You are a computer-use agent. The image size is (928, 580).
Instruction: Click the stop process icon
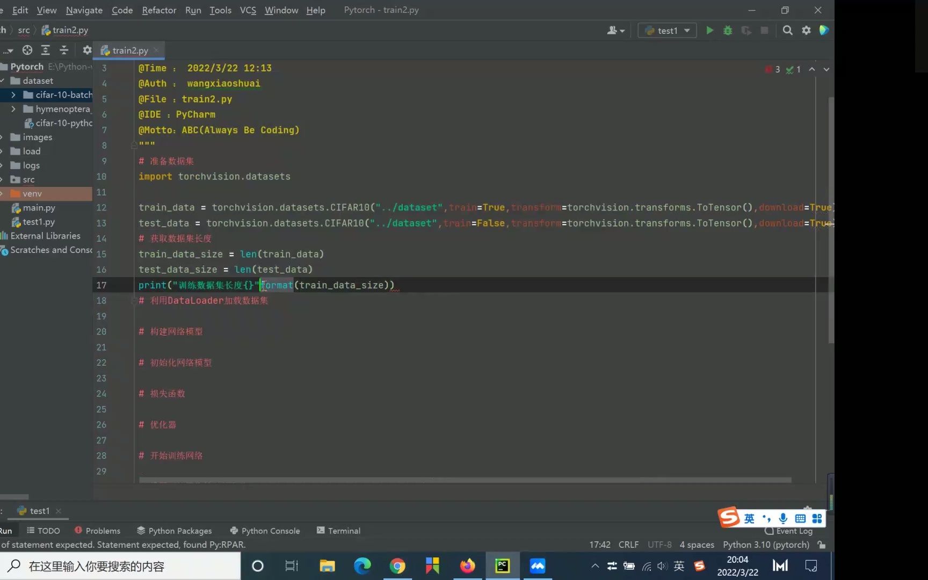click(x=764, y=31)
